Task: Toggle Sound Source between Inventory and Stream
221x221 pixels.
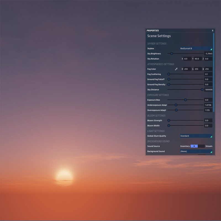Action: [x=197, y=146]
